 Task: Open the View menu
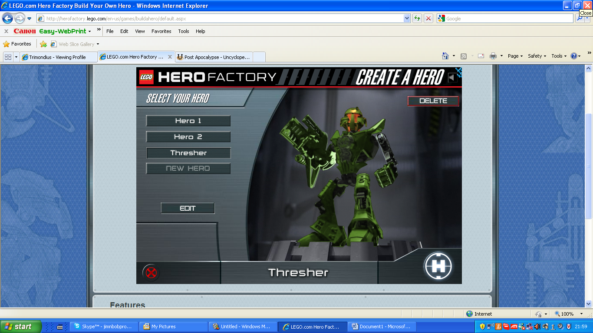pyautogui.click(x=140, y=31)
